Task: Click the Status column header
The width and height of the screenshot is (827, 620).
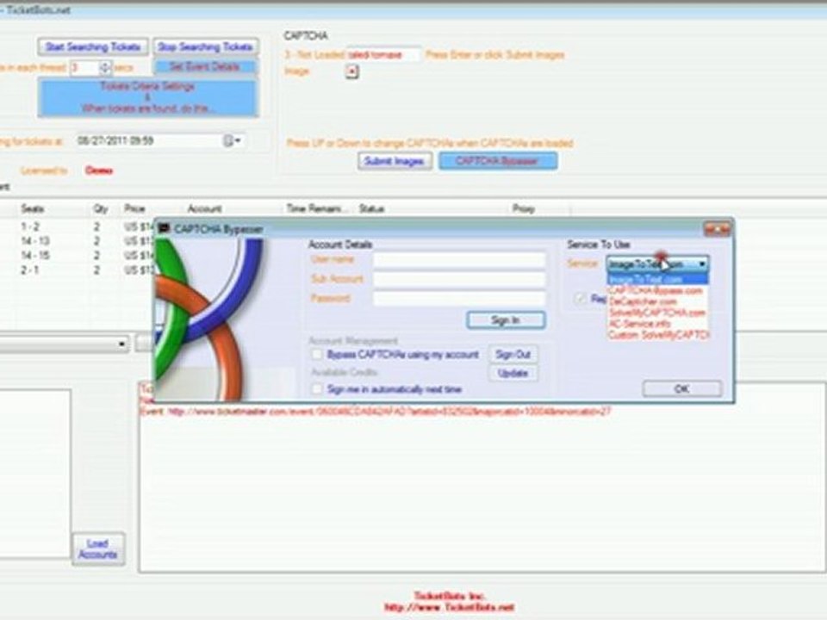Action: click(371, 208)
